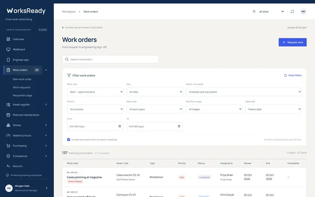Click the 10 badge on Work orders
The height and width of the screenshot is (197, 315).
pos(37,70)
